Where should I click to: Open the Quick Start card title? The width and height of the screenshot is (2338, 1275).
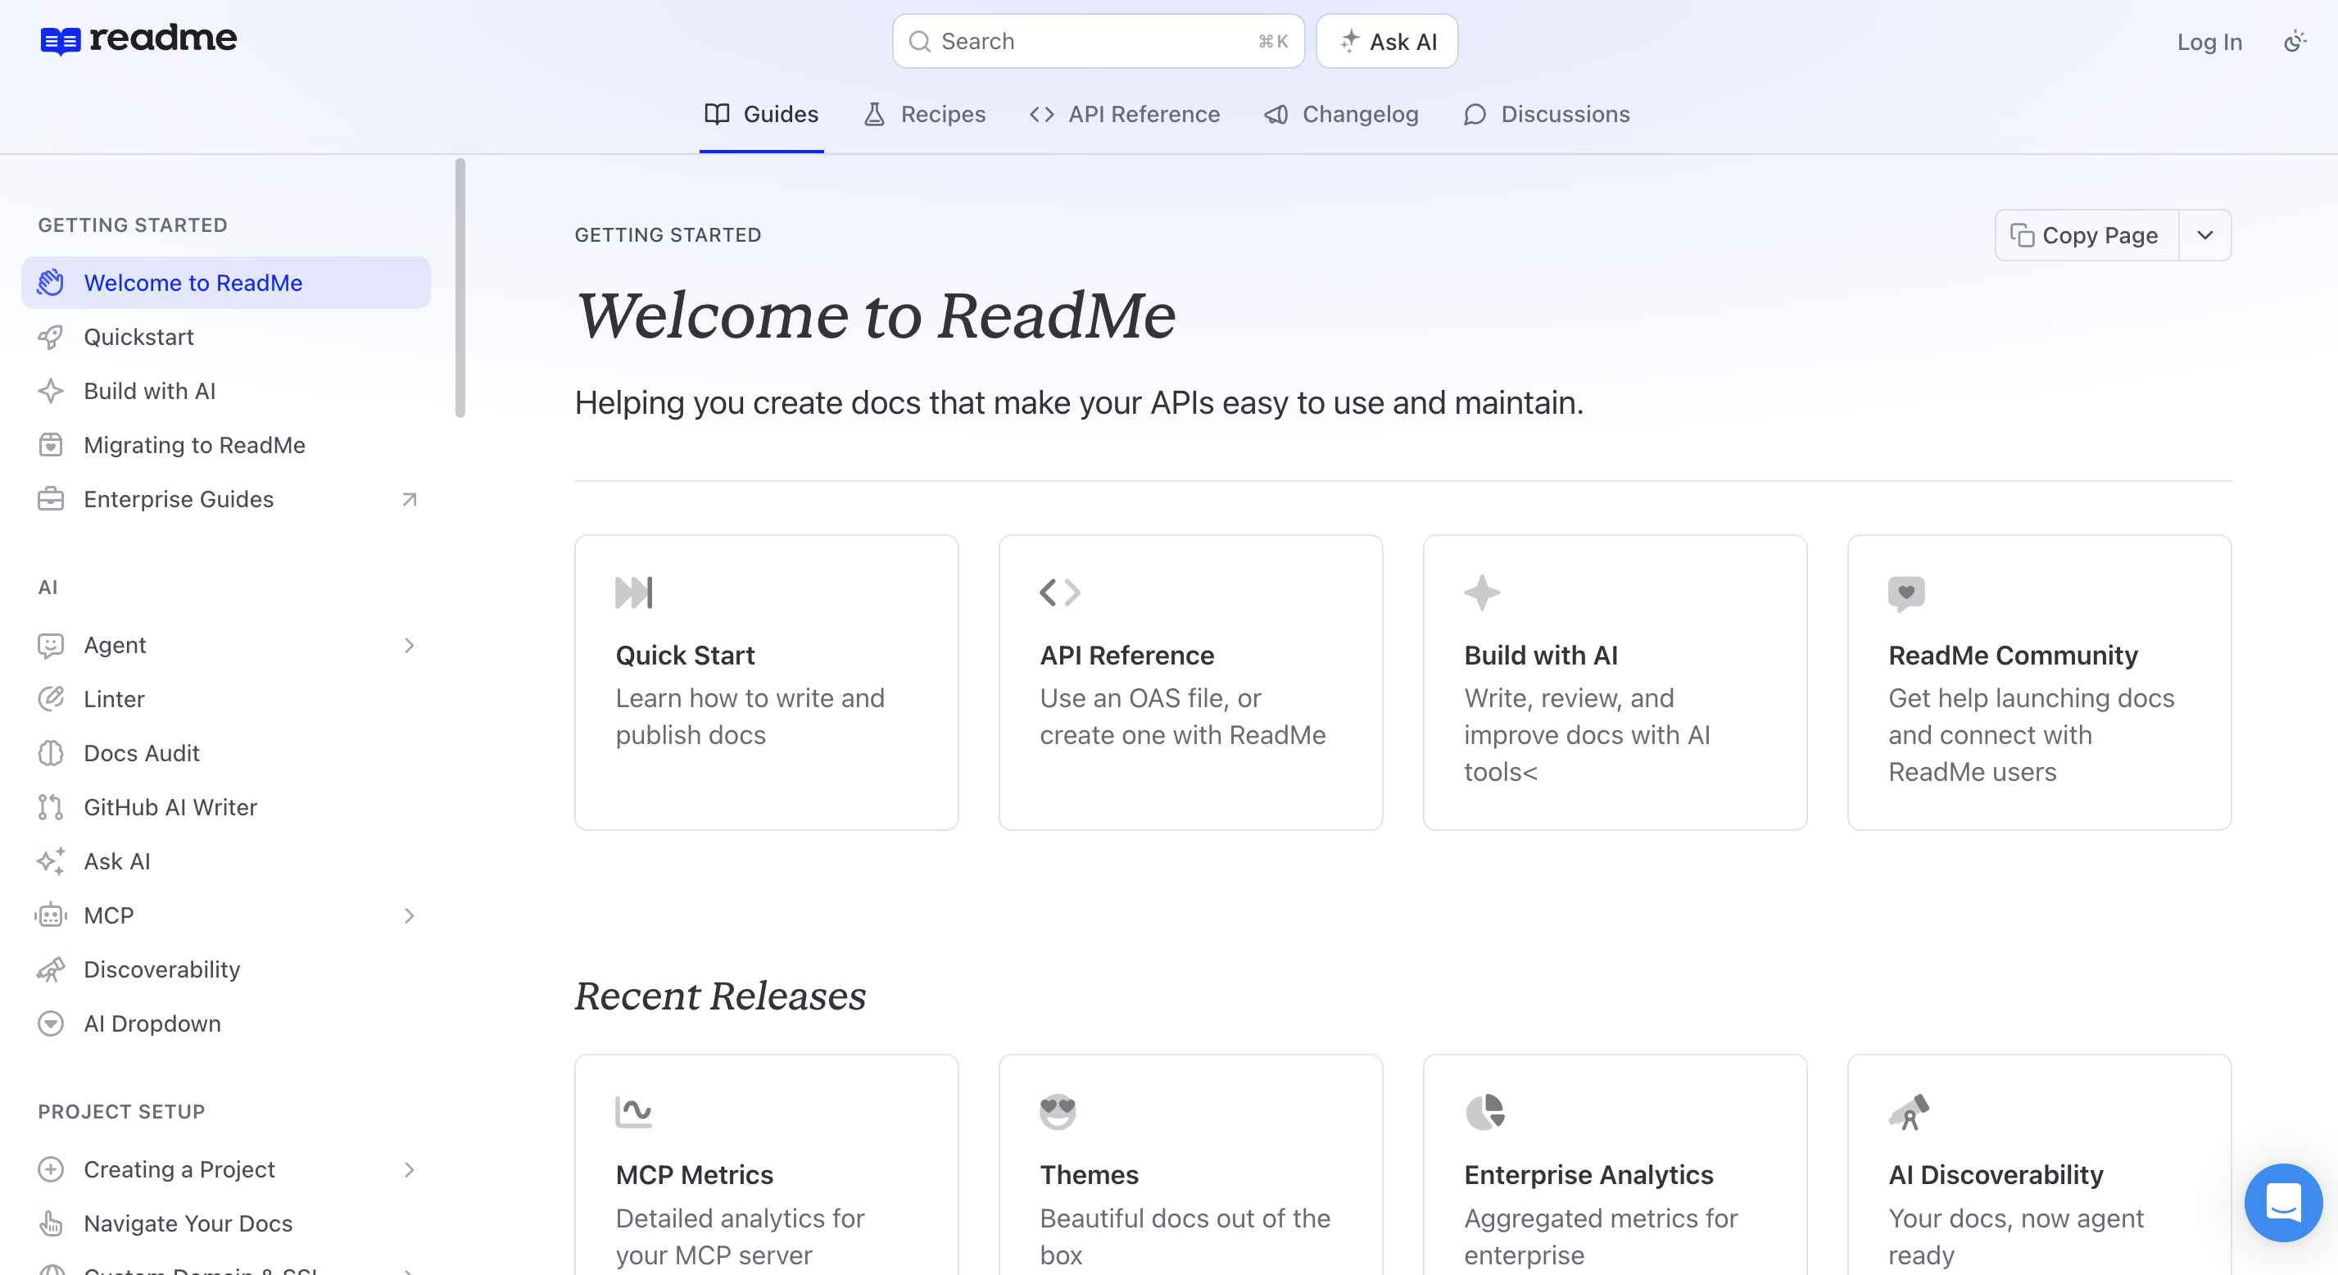(685, 656)
